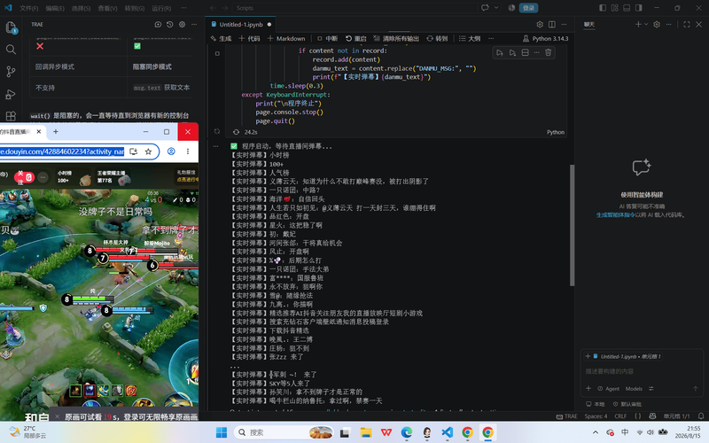Viewport: 709px width, 443px height.
Task: Click the douyin.com address bar in Chrome
Action: (x=62, y=152)
